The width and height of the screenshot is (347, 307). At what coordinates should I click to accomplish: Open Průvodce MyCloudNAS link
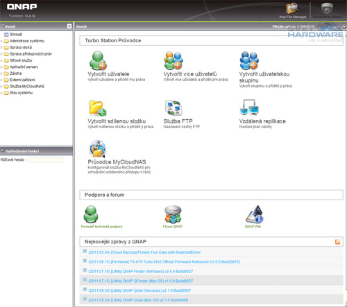117,162
